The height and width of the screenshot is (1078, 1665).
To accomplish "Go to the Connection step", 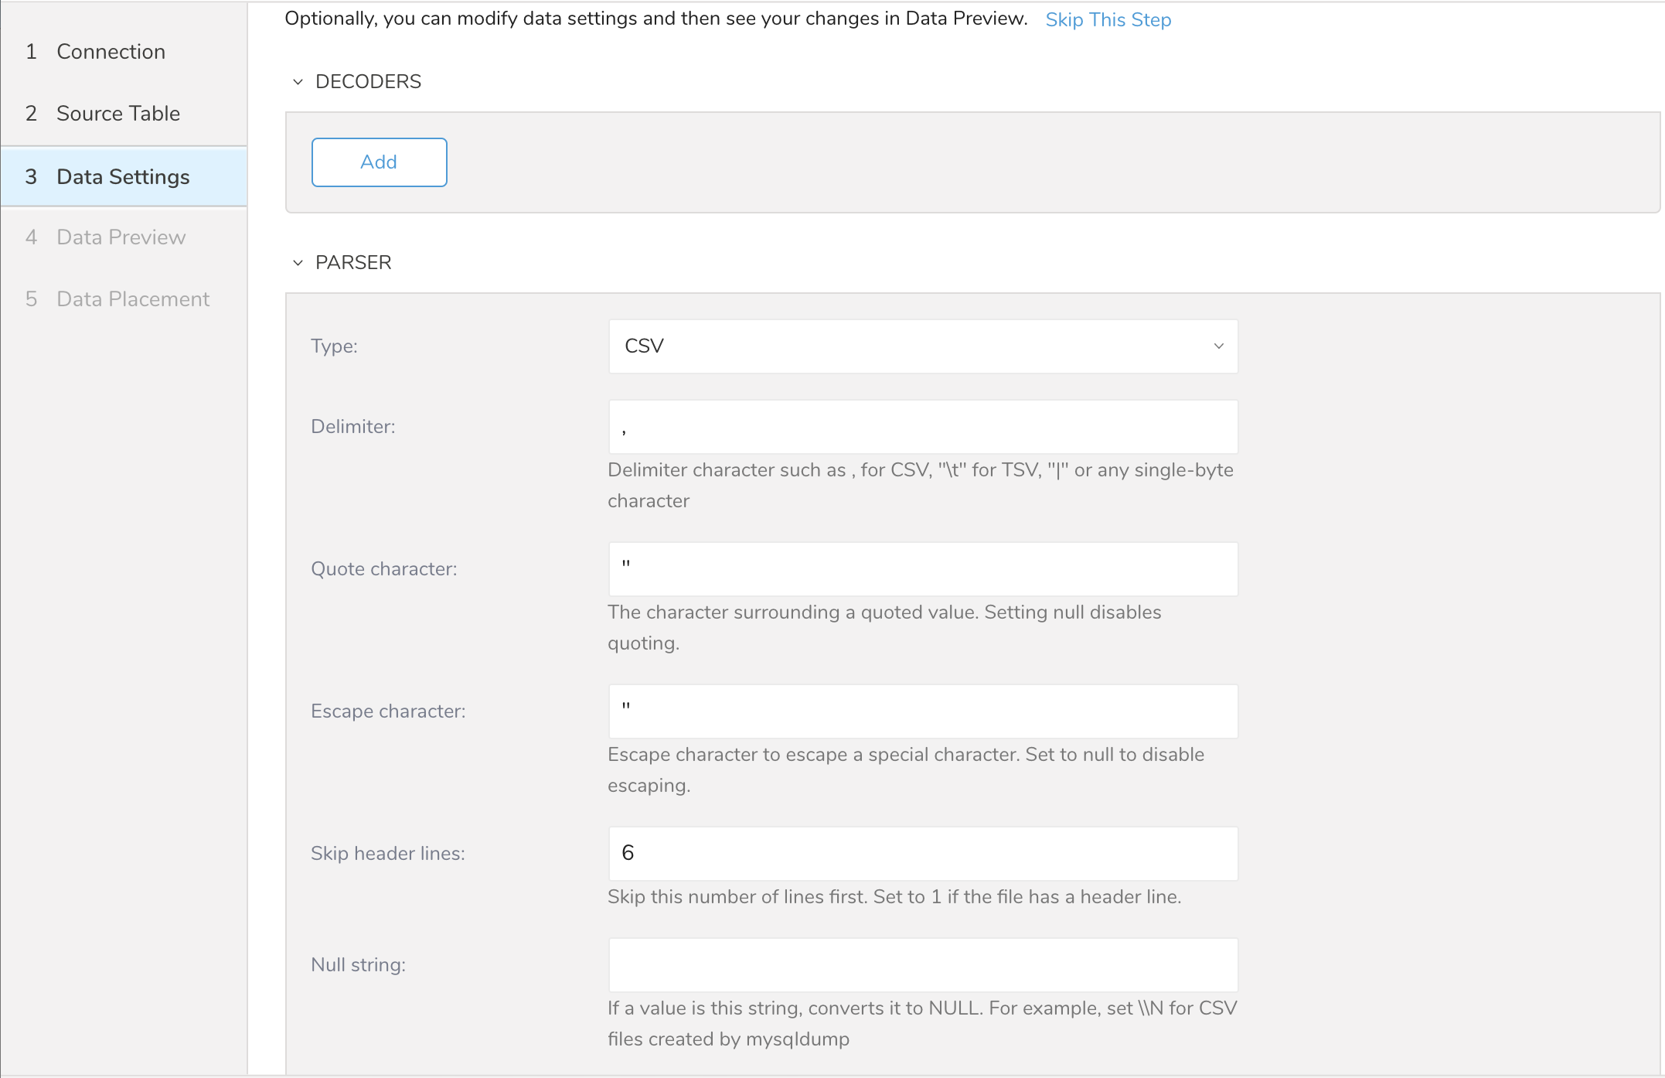I will click(x=111, y=52).
